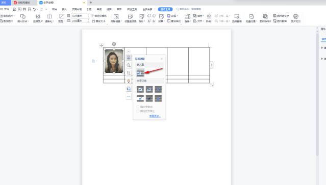The height and width of the screenshot is (185, 326).
Task: Switch to the Developer Tools ribbon tab
Action: click(x=132, y=9)
